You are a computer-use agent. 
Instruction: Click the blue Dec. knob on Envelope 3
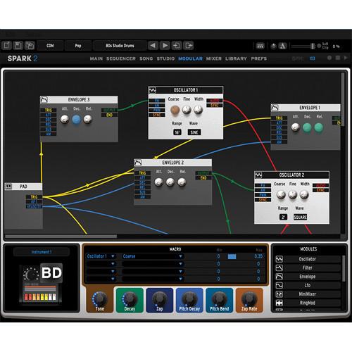(76, 120)
